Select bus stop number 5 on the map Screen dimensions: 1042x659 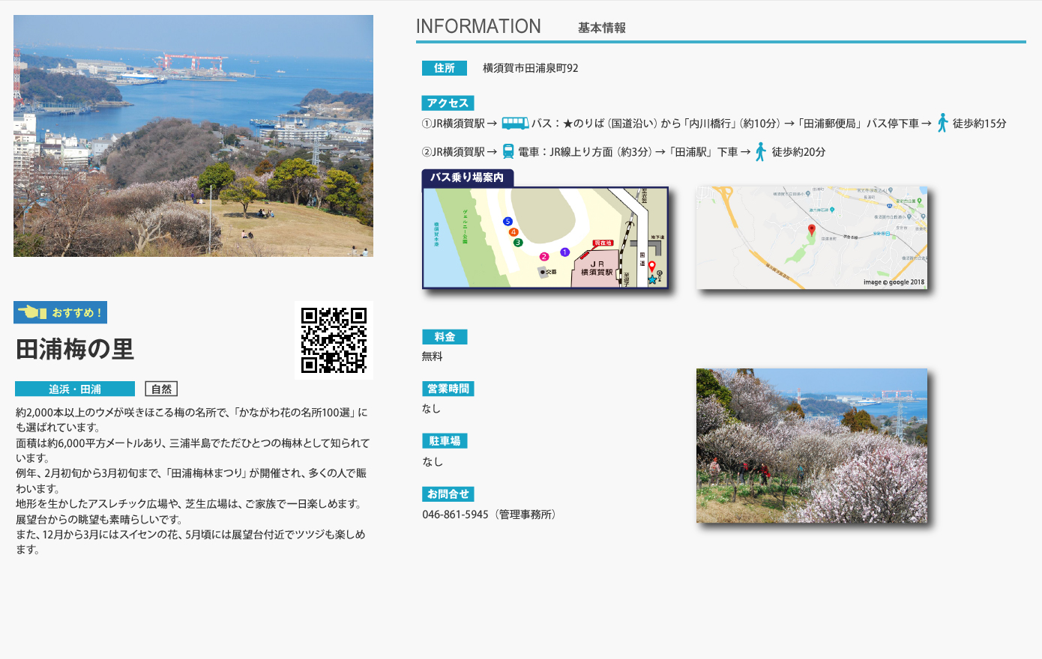pos(508,222)
